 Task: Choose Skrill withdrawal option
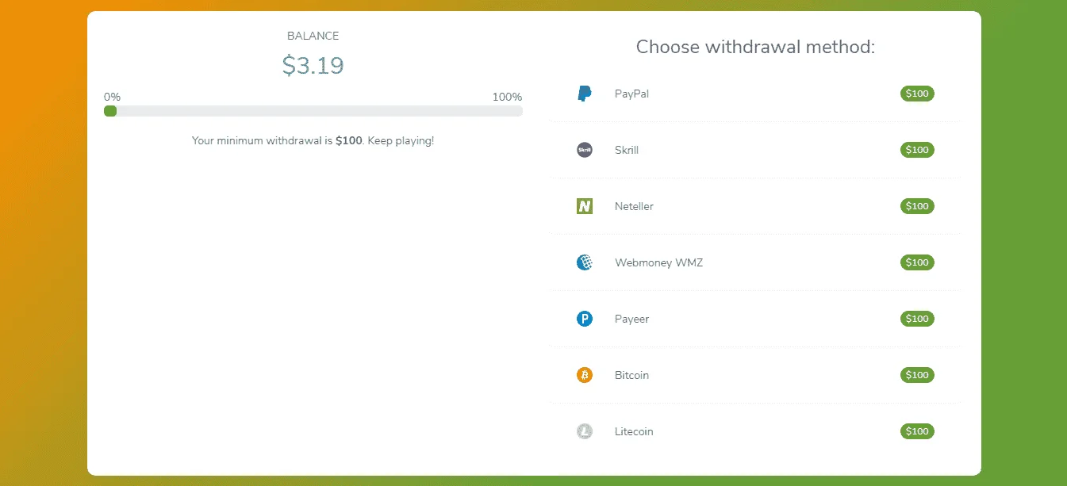[x=755, y=150]
